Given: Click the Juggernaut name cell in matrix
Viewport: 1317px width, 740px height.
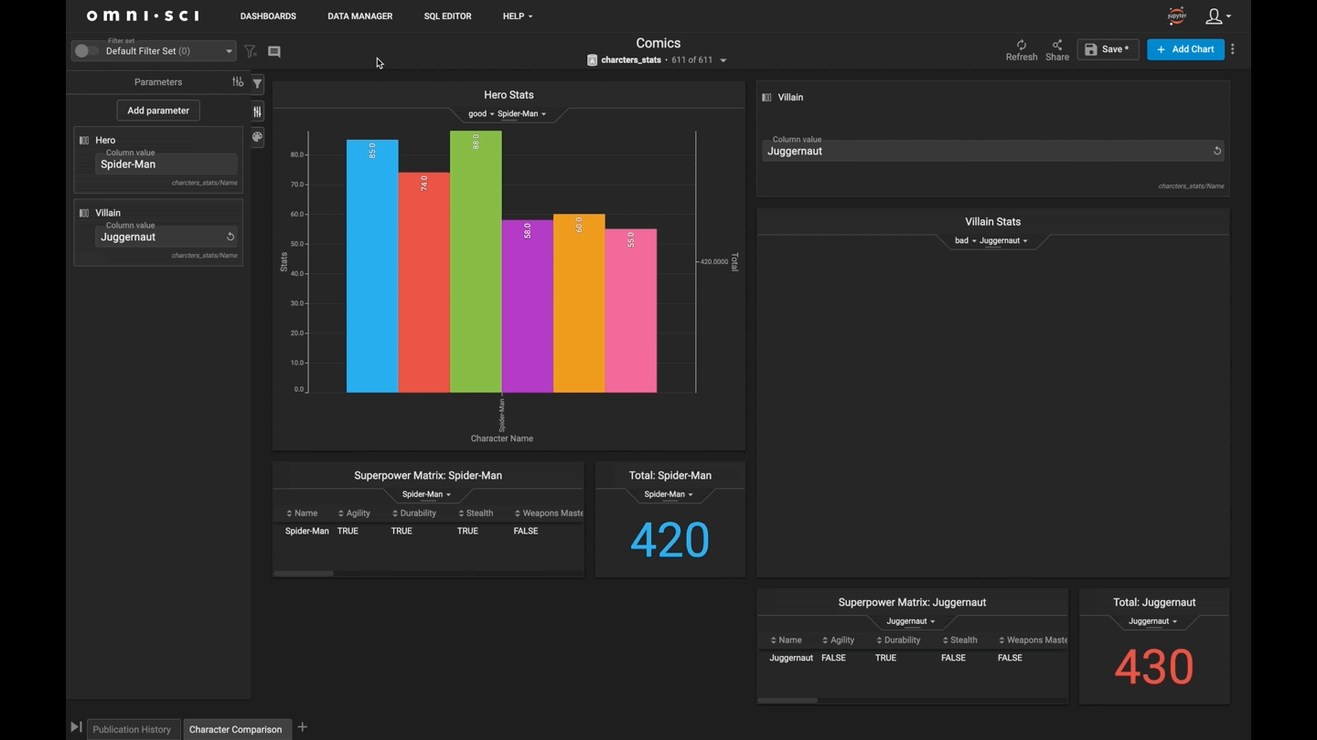Looking at the screenshot, I should [791, 658].
